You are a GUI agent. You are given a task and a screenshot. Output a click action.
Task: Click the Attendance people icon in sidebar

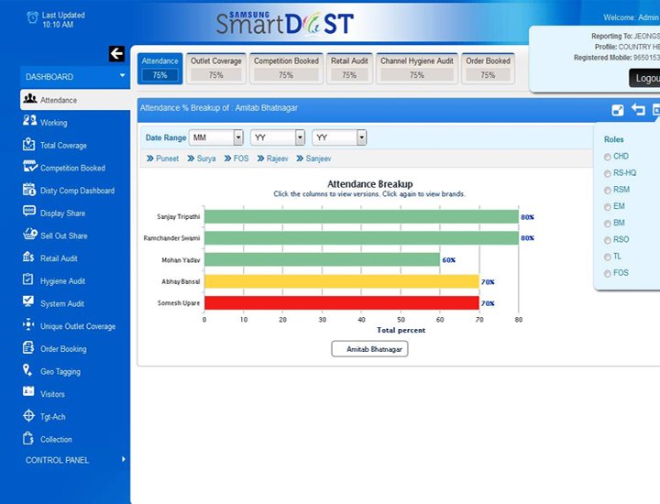pyautogui.click(x=30, y=98)
